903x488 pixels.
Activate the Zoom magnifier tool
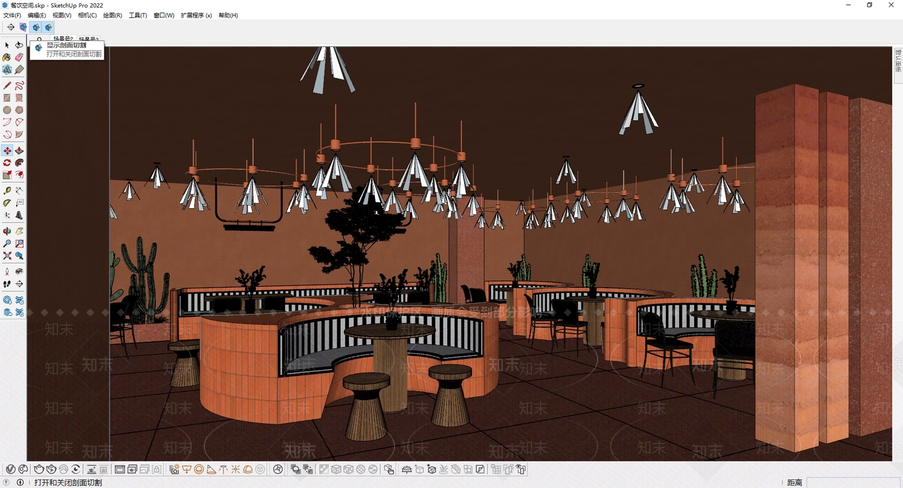[x=7, y=244]
